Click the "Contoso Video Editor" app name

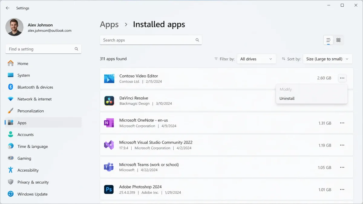click(139, 76)
